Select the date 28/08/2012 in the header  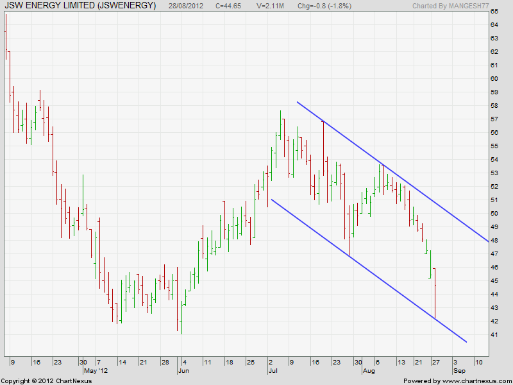tap(186, 6)
